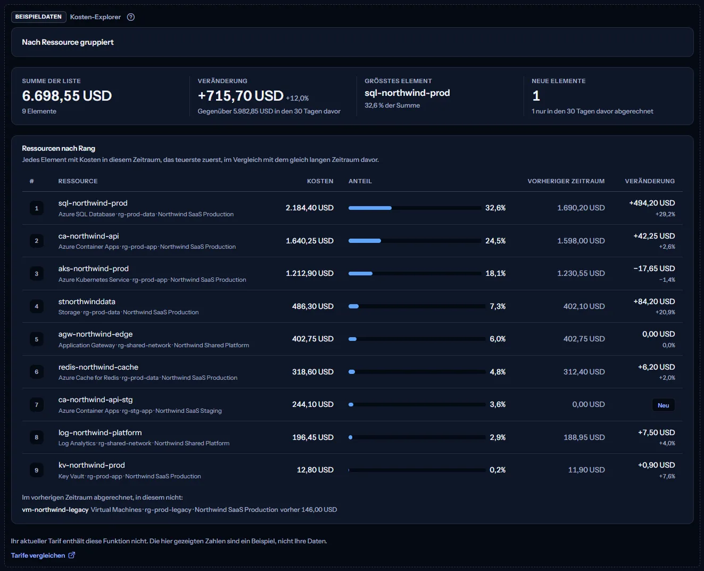
Task: Click the previous period value "188,95 USD"
Action: pyautogui.click(x=584, y=437)
